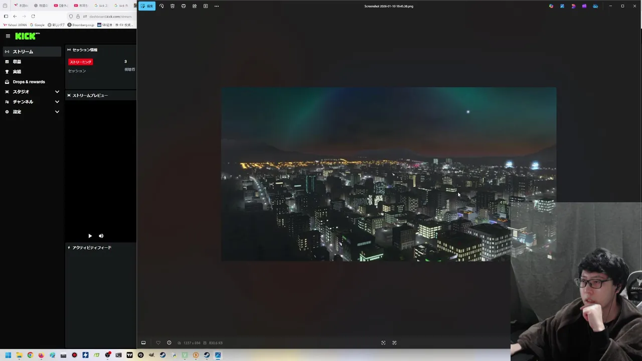Screen dimensions: 642x361
Task: Open Kick hamburger menu
Action: [x=8, y=36]
